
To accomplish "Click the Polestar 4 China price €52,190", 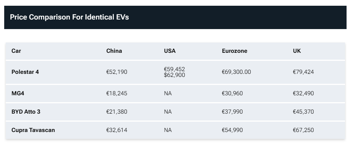I will 117,72.
